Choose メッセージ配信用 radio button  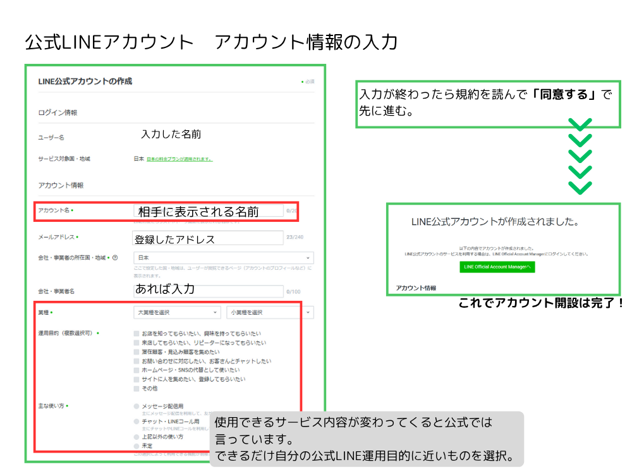(137, 406)
